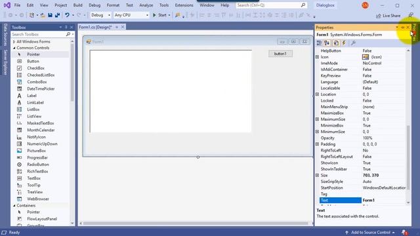Select the PictureBox control in Toolbox

(36, 151)
